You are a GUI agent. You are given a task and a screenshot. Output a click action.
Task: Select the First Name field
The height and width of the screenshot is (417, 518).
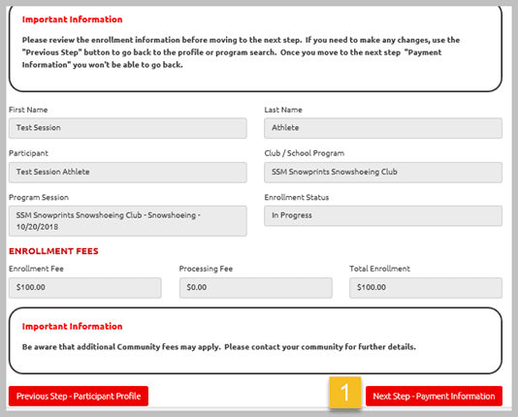128,128
